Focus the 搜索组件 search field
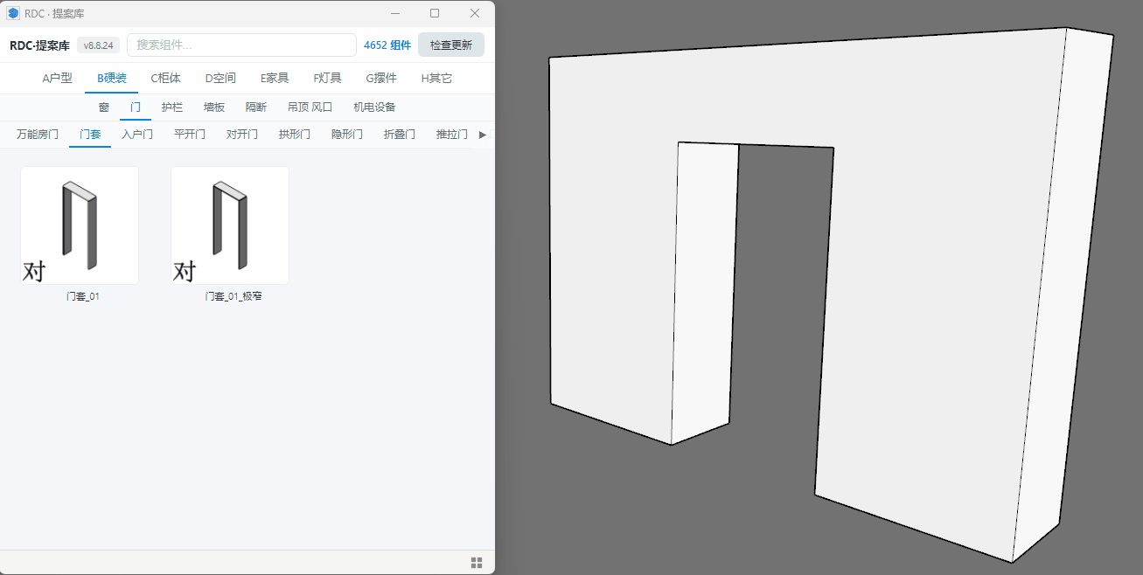Viewport: 1143px width, 575px height. (241, 45)
